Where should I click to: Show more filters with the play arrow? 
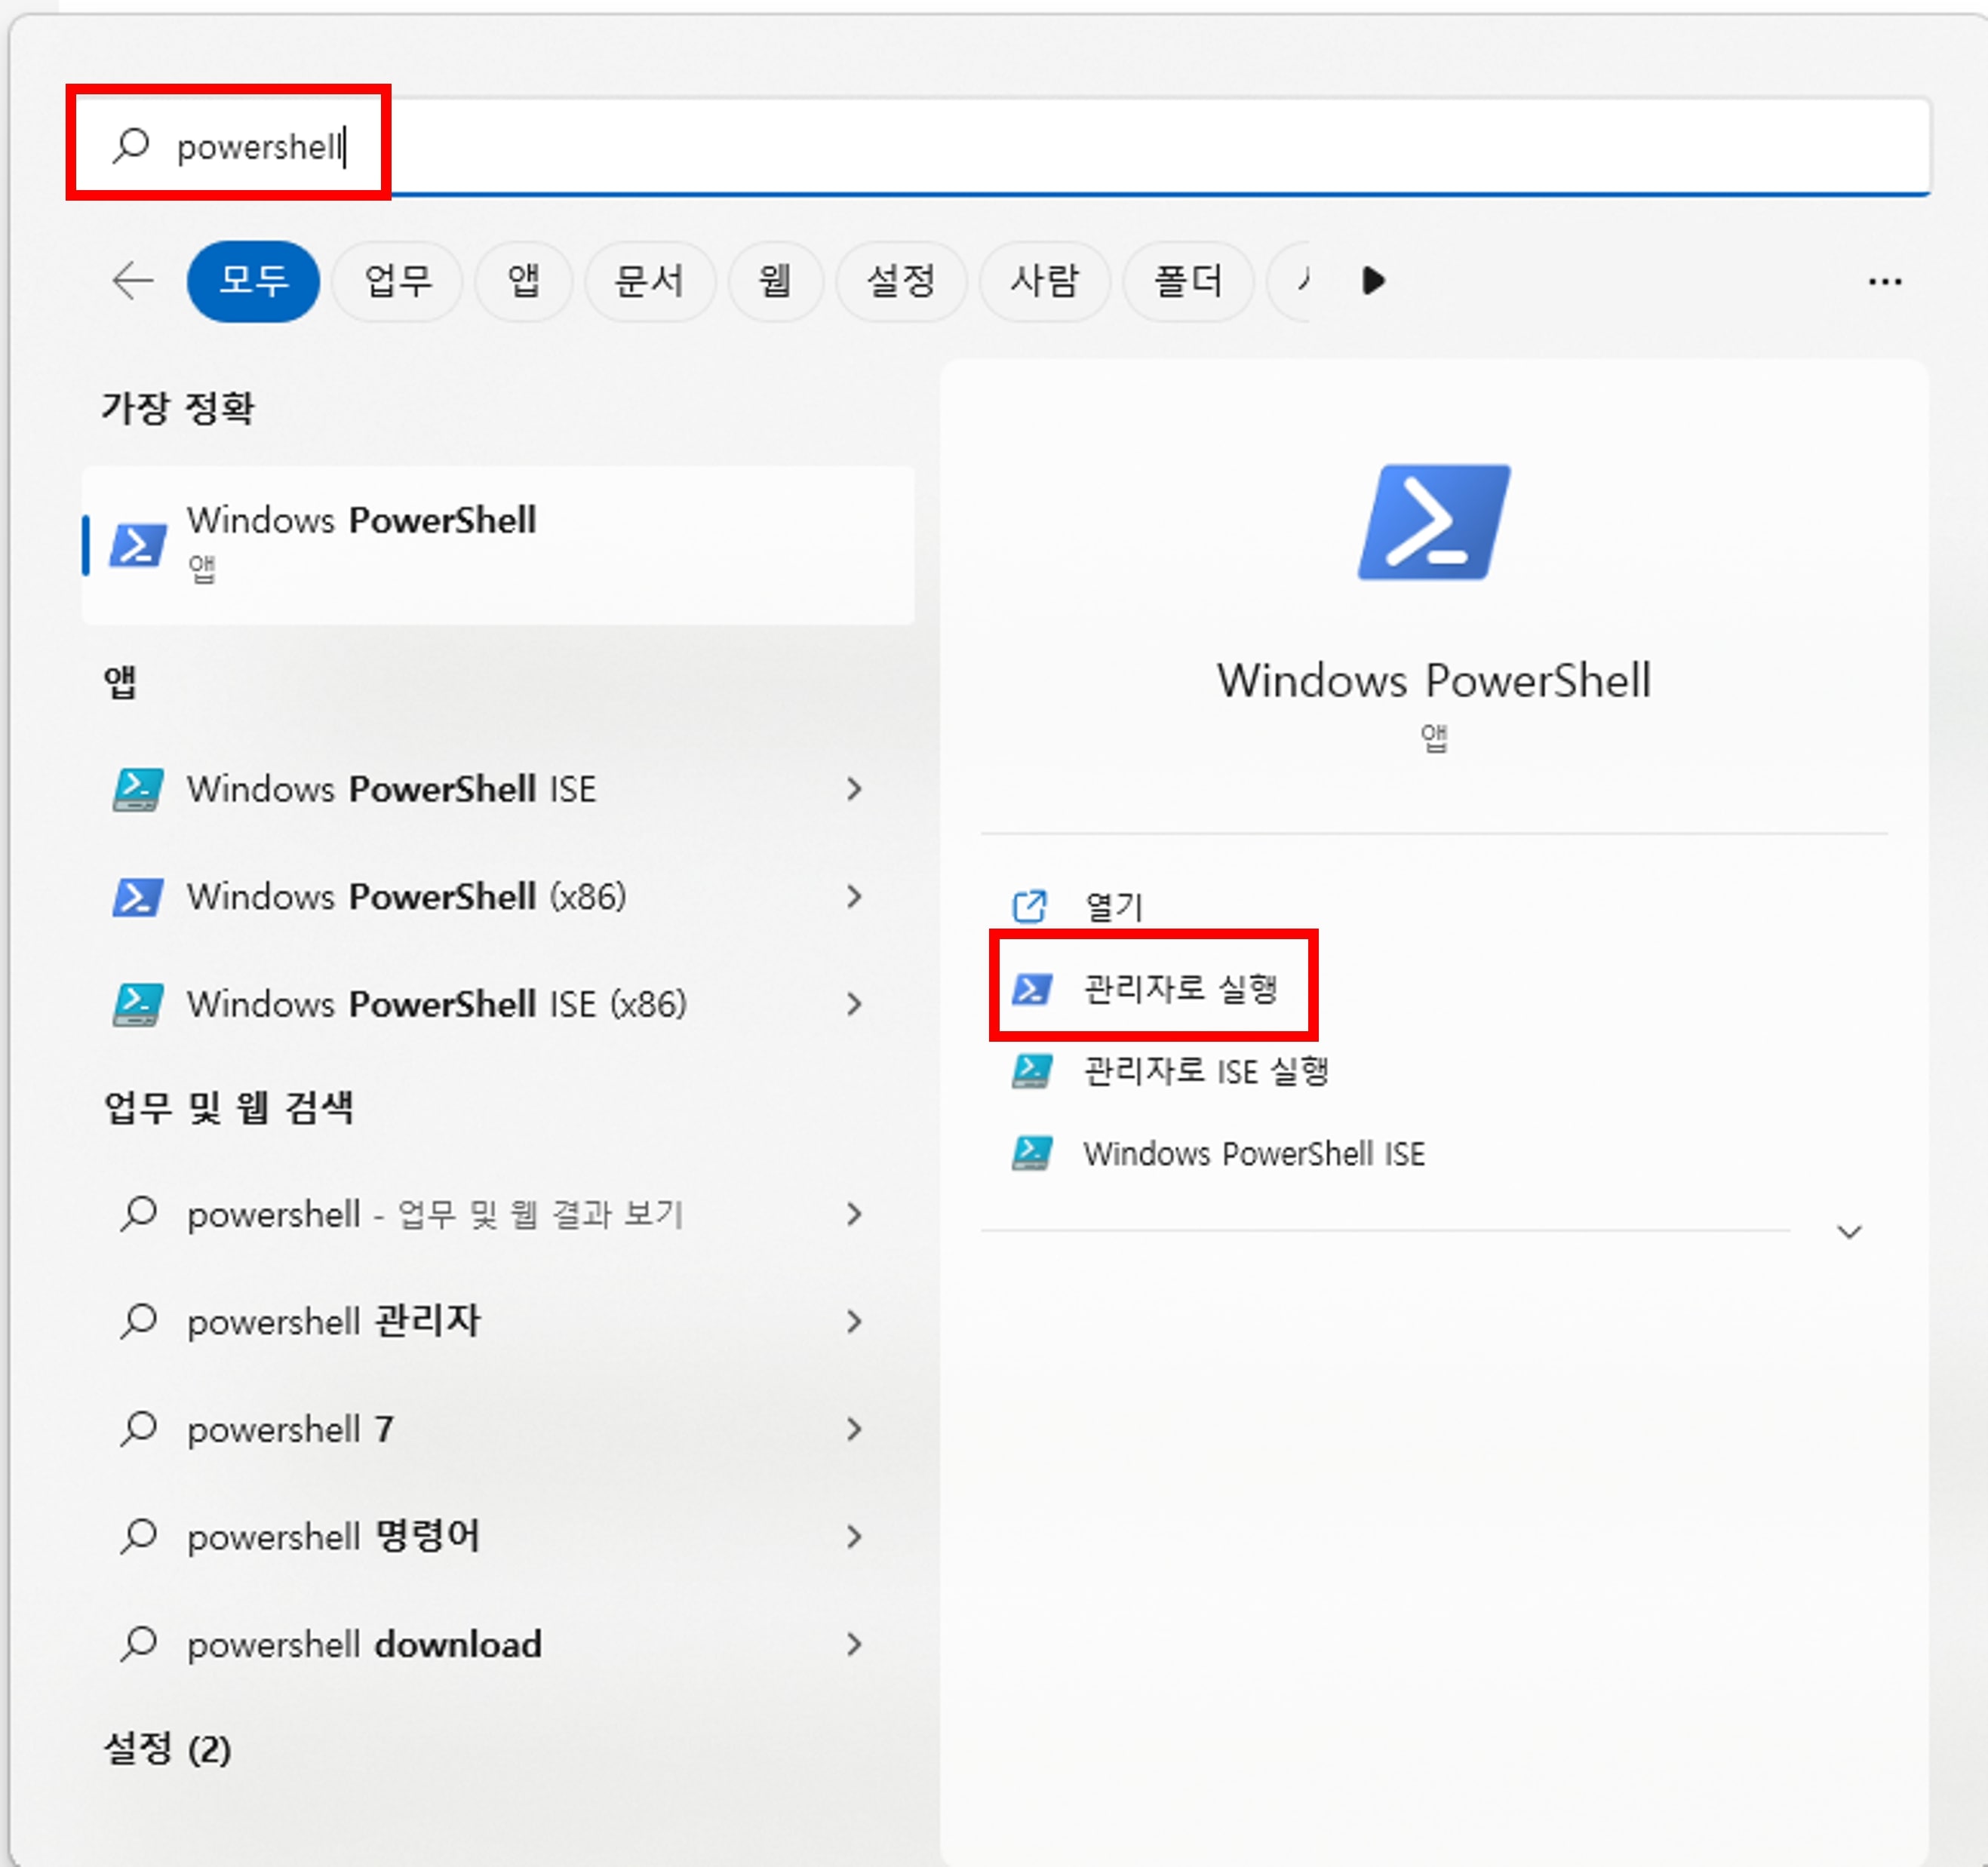click(1373, 281)
